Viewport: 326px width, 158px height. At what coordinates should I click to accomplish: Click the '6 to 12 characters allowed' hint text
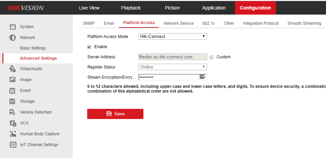207,89
